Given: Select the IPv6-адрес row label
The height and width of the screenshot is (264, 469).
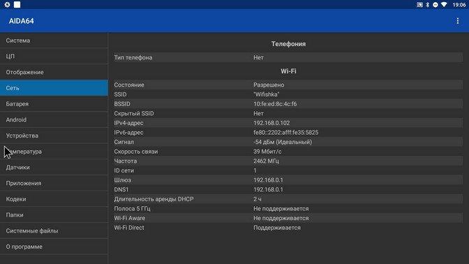Looking at the screenshot, I should [x=128, y=133].
